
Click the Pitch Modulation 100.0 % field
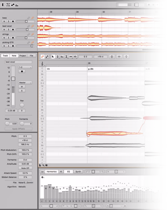pyautogui.click(x=25, y=150)
